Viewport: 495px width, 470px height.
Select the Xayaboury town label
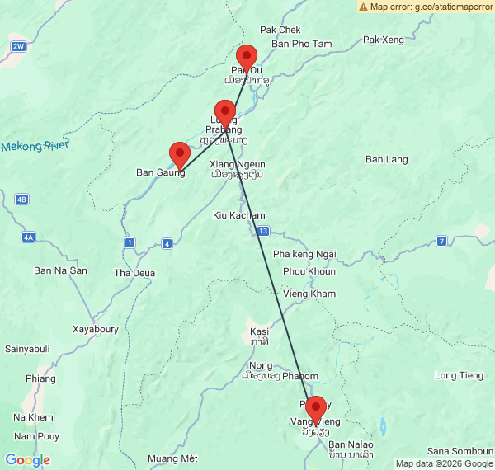pos(96,329)
